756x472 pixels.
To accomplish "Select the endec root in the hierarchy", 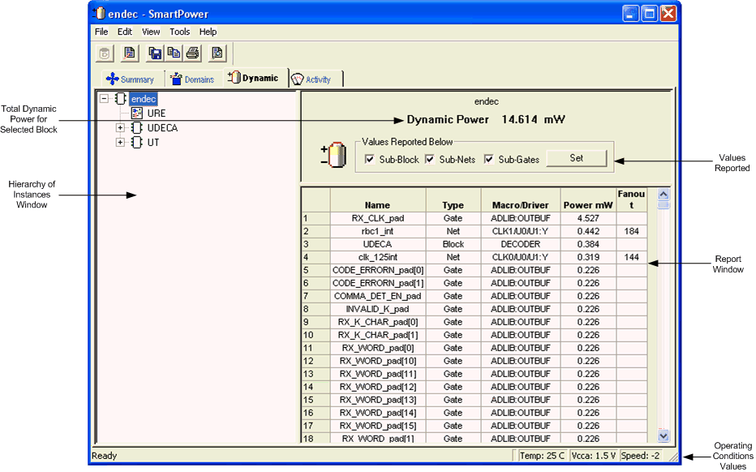I will coord(144,99).
